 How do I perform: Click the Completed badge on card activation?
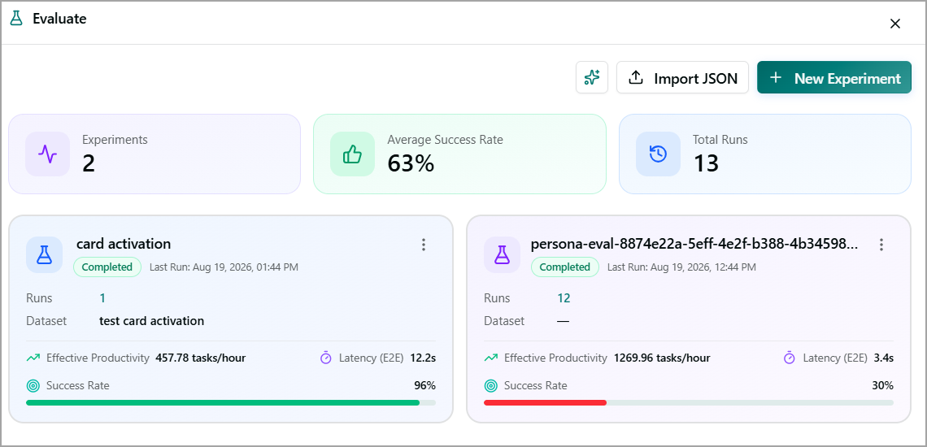107,267
